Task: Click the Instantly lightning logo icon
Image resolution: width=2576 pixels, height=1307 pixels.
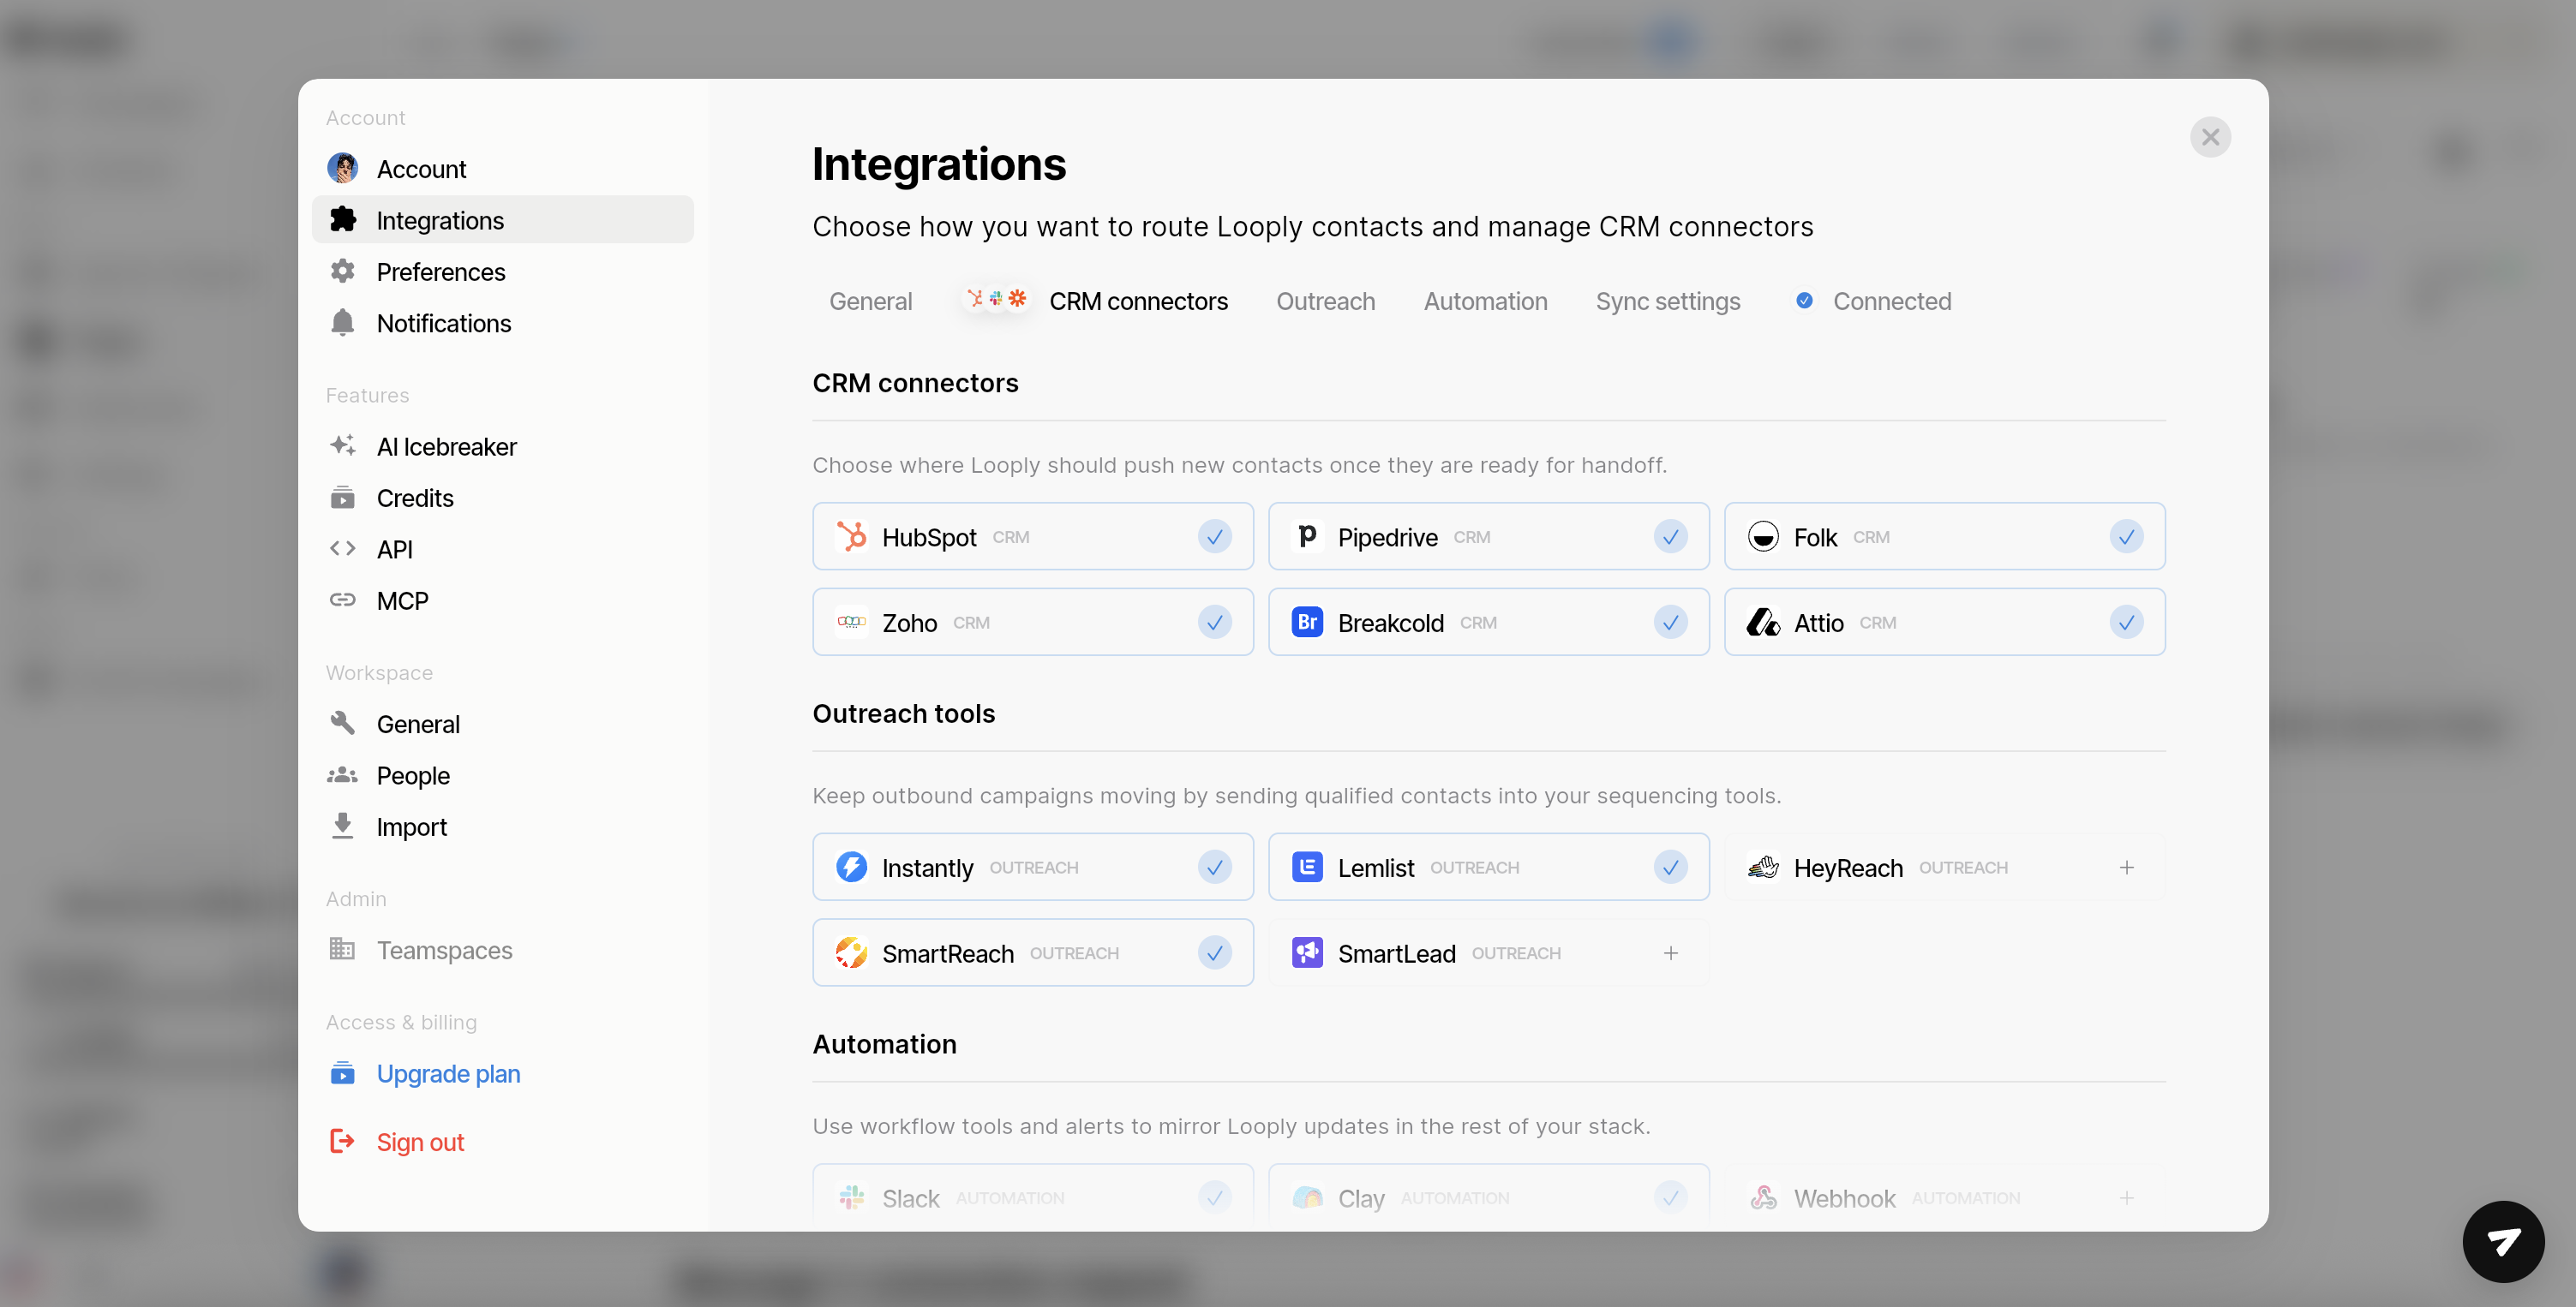Action: [851, 867]
